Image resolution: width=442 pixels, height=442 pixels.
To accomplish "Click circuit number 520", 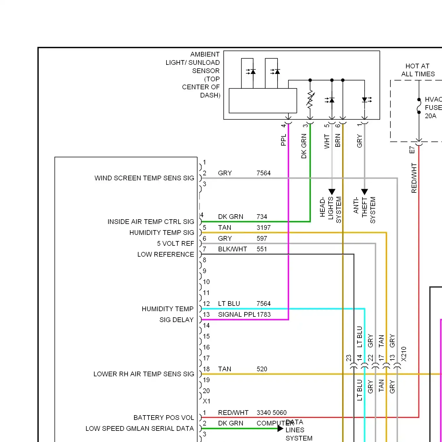I will coord(262,369).
